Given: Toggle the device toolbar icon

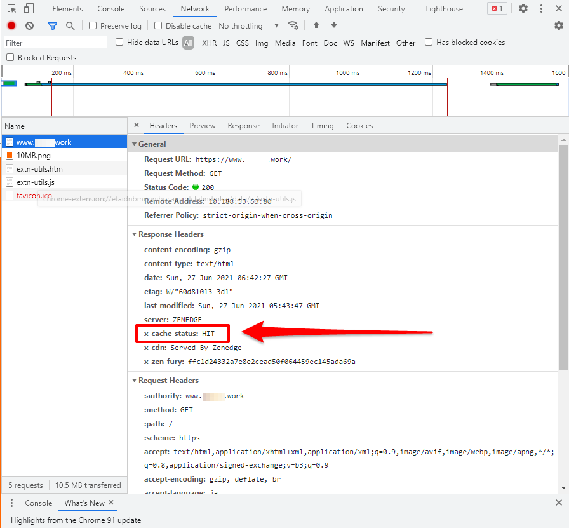Looking at the screenshot, I should click(29, 8).
